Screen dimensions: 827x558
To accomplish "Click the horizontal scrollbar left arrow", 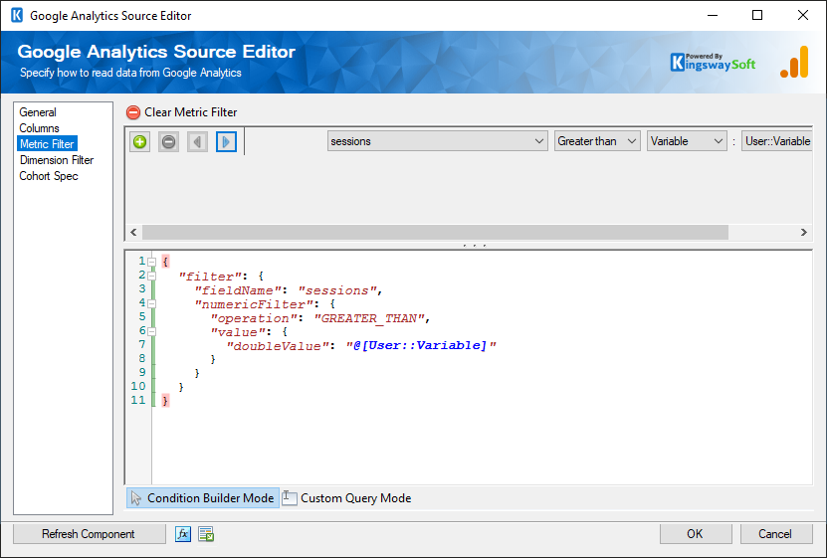I will pos(133,233).
